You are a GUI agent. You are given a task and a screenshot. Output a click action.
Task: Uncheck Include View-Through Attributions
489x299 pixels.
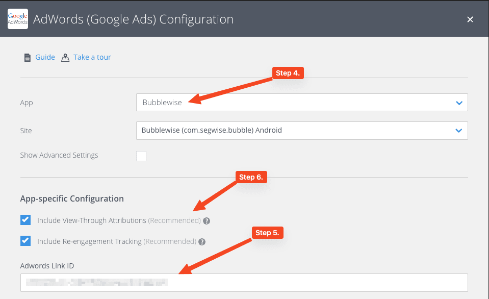tap(25, 220)
